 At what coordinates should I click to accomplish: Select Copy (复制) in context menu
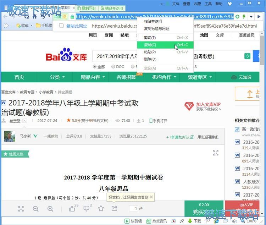[165, 45]
